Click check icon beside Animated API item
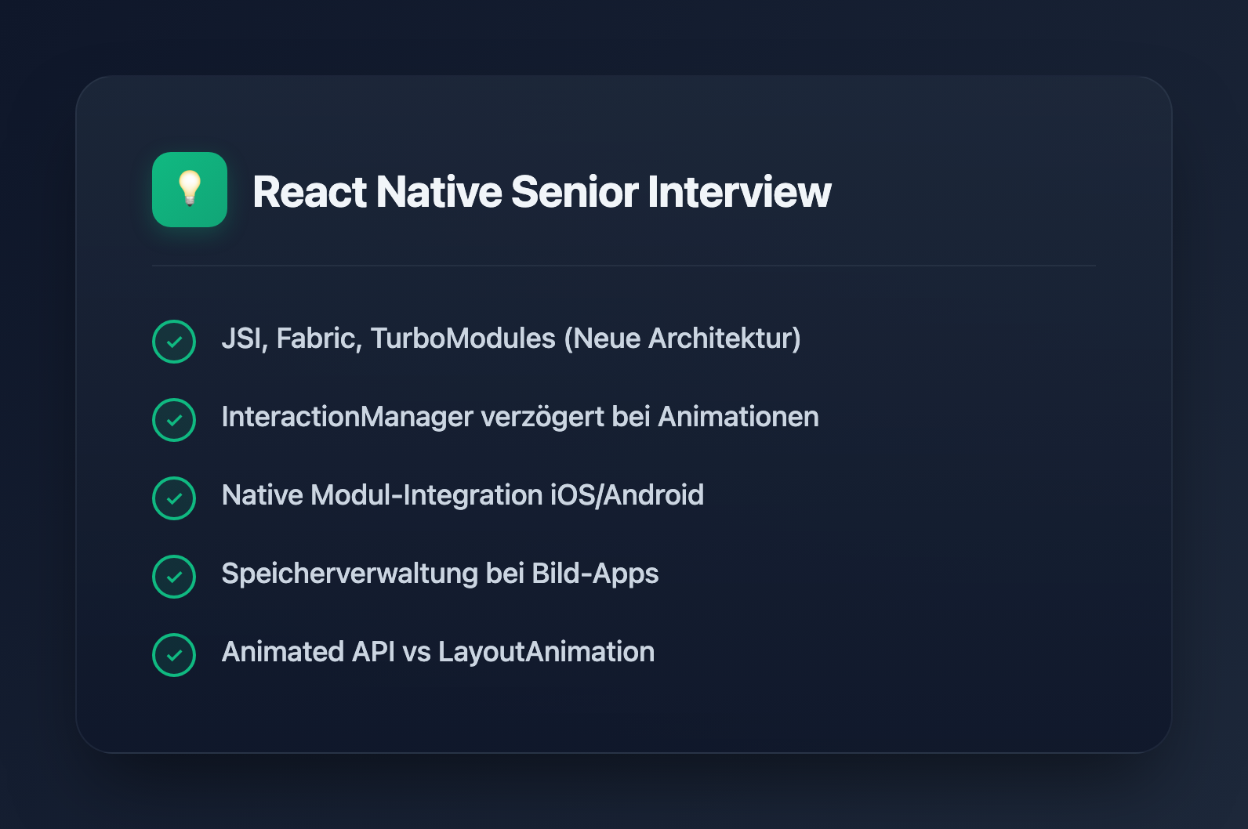 coord(174,655)
